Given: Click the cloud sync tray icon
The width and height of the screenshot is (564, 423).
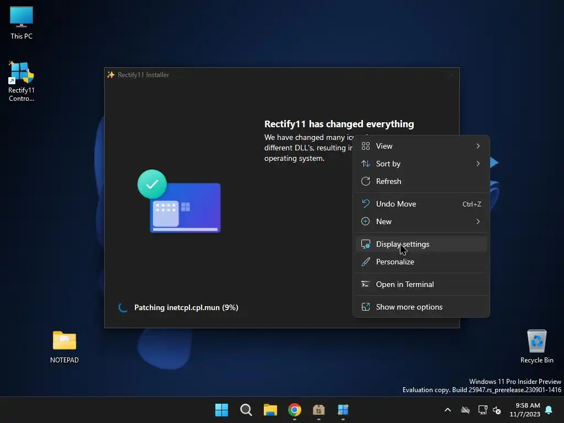Looking at the screenshot, I should tap(465, 410).
